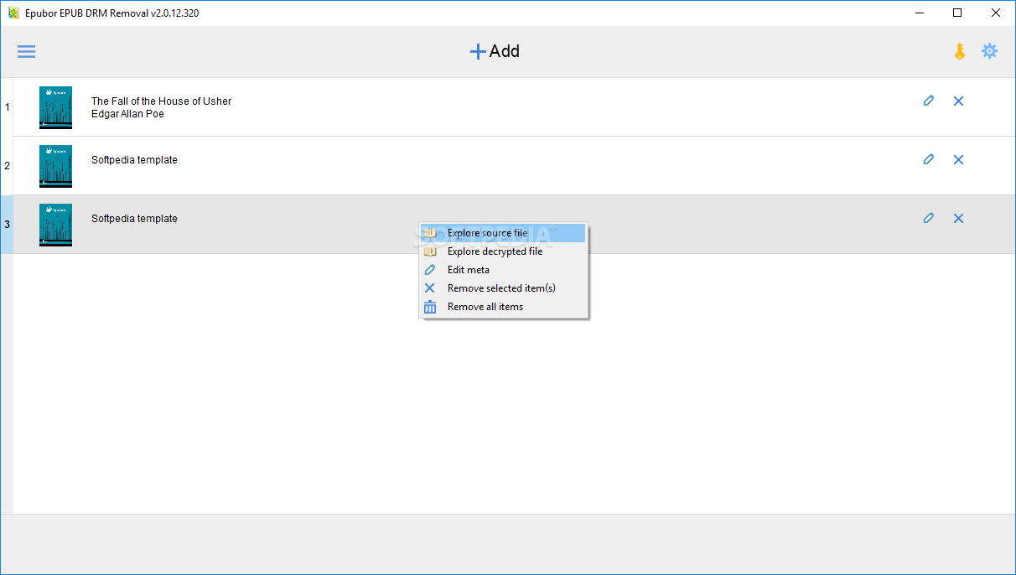Click row number 2
Image resolution: width=1016 pixels, height=575 pixels.
(x=8, y=166)
